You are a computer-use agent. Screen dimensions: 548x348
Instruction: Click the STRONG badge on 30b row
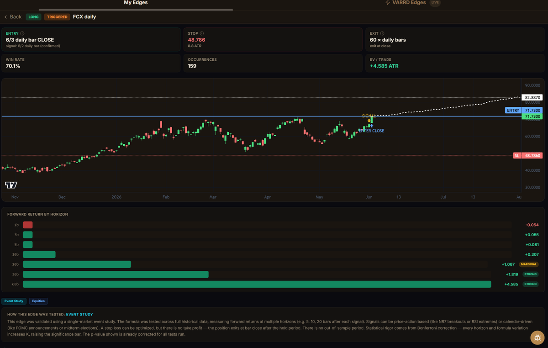coord(531,274)
